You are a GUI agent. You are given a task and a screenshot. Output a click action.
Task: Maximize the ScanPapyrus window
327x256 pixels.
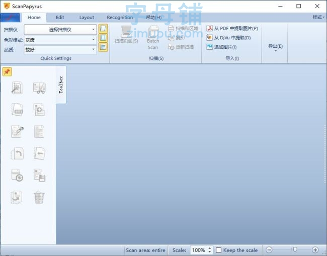click(299, 6)
